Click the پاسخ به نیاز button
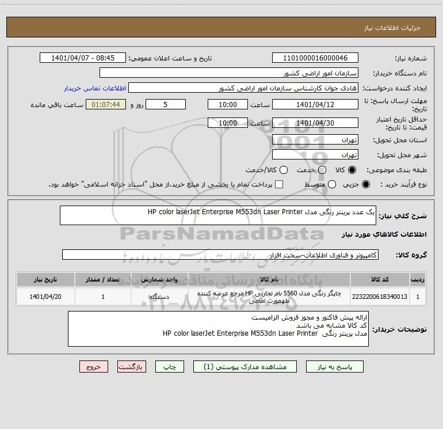Screen dimensions: 443x429 [335, 367]
